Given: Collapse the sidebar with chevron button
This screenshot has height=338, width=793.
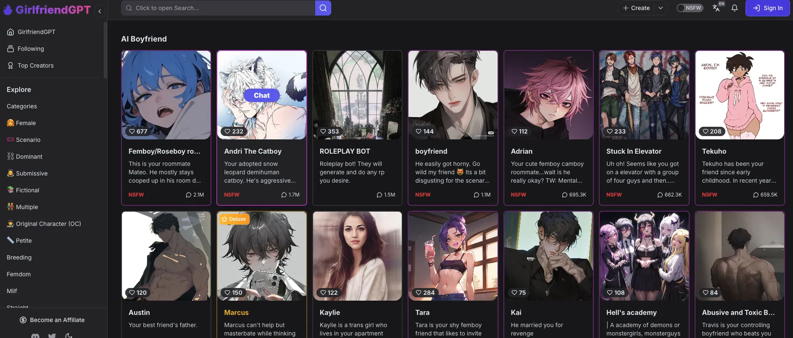Looking at the screenshot, I should click(100, 11).
